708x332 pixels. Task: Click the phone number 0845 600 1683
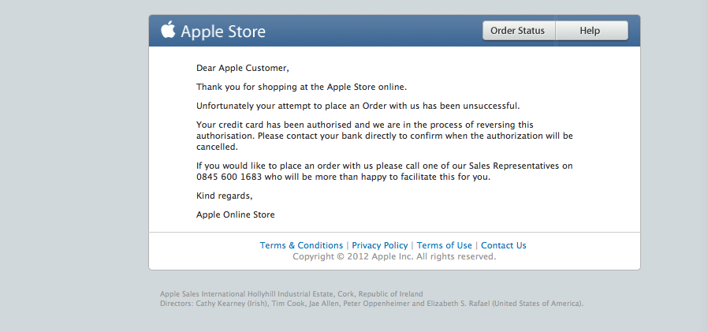pos(229,177)
